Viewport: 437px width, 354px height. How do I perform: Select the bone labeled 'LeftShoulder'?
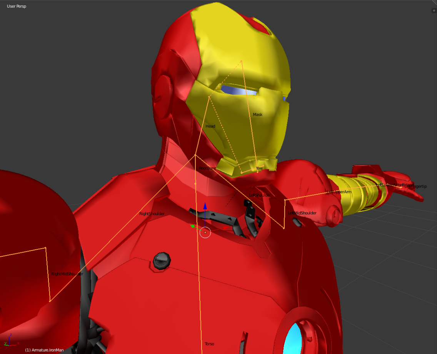click(x=260, y=195)
